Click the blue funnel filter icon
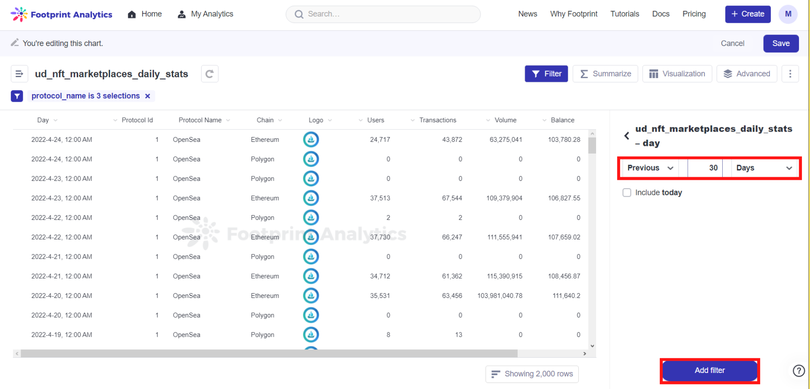810x389 pixels. 17,96
